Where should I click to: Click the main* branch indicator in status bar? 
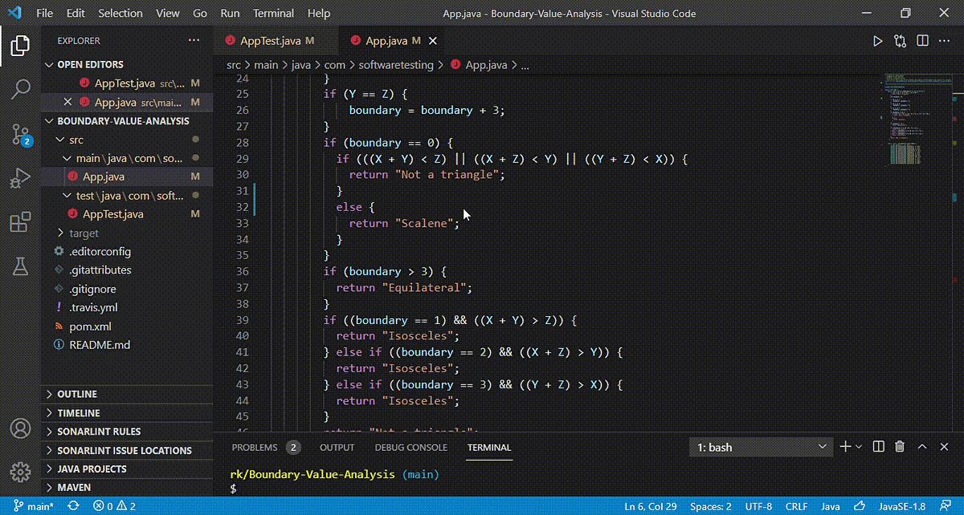click(34, 506)
